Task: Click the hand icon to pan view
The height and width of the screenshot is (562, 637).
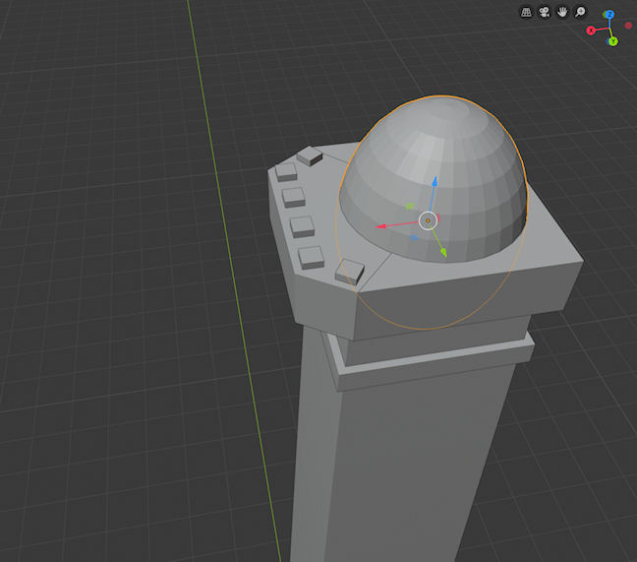Action: [x=562, y=12]
